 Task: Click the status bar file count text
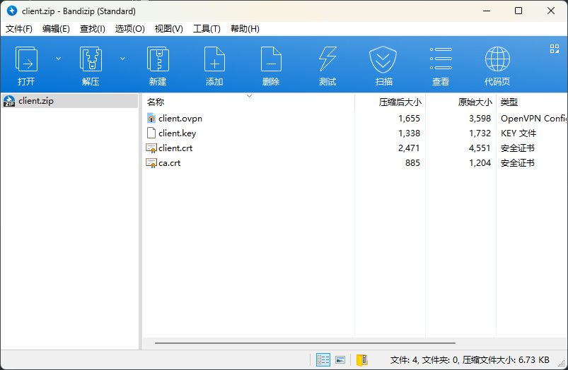470,360
